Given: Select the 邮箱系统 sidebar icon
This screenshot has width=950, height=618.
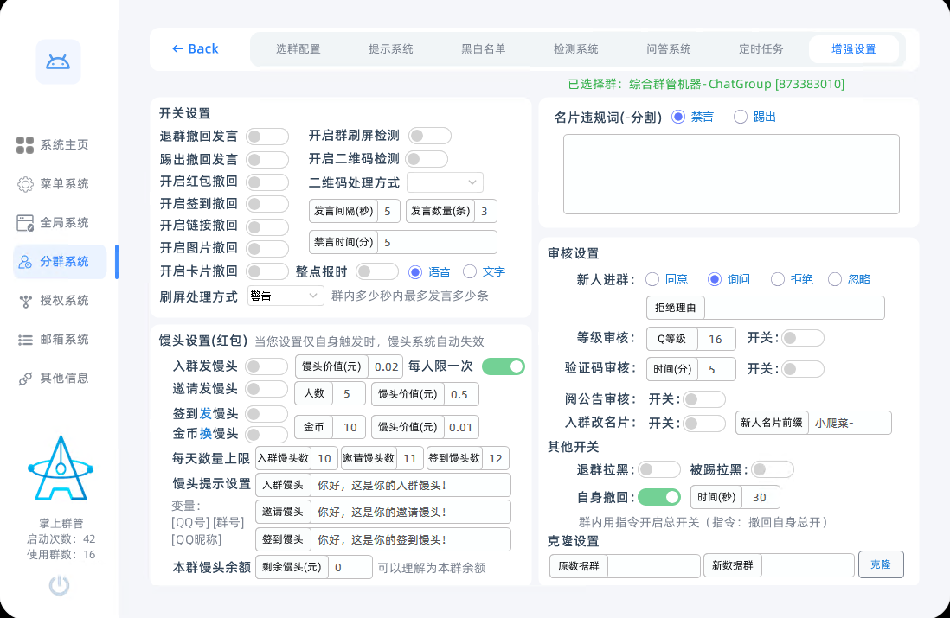Looking at the screenshot, I should pos(58,339).
